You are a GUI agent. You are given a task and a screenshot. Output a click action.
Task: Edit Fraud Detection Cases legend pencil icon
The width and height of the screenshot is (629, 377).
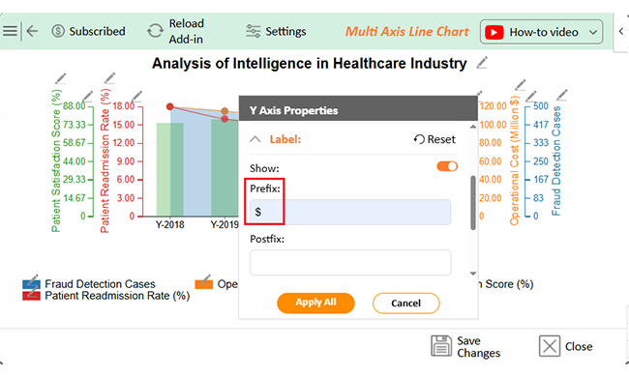[x=33, y=278]
